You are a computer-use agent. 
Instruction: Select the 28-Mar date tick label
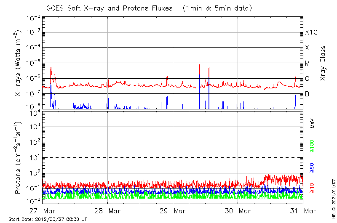[107, 211]
